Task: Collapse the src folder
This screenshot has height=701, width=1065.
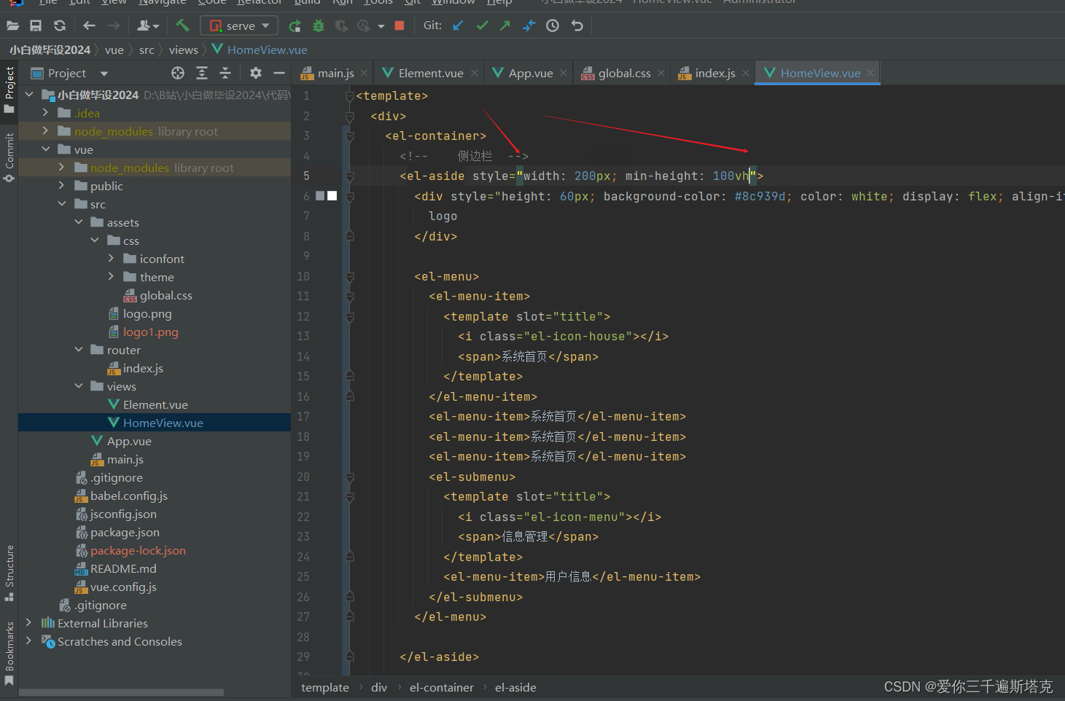Action: pyautogui.click(x=62, y=204)
